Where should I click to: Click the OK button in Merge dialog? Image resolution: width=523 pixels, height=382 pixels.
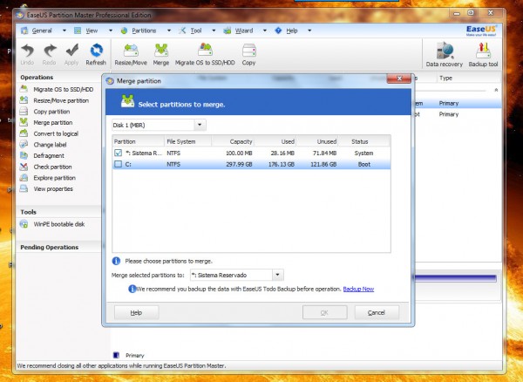325,312
